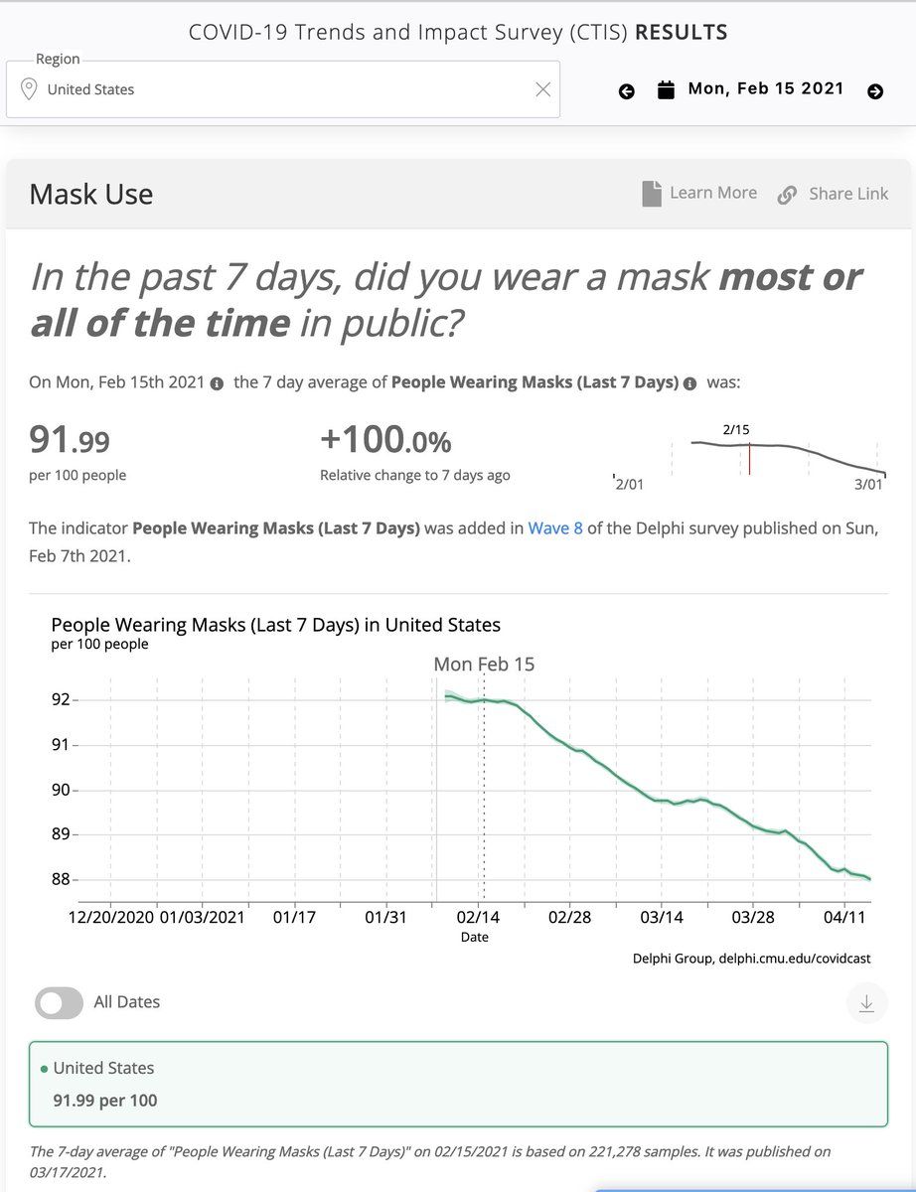Clear the United States region with X
Viewport: 916px width, 1192px height.
click(x=542, y=89)
